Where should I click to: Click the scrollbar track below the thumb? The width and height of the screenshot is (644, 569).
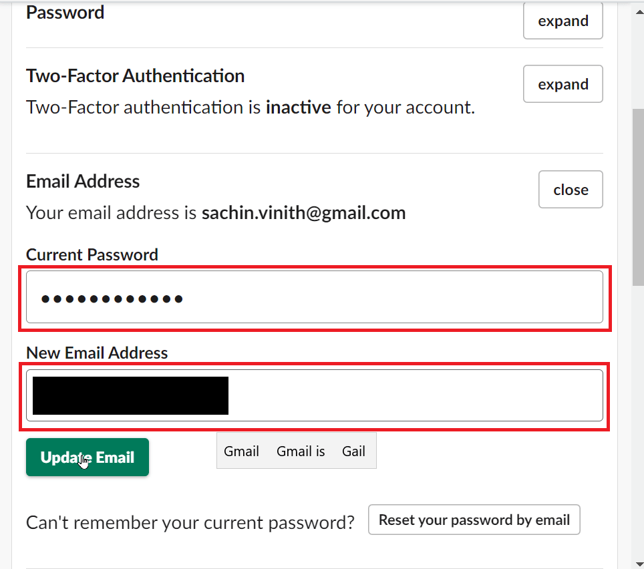click(638, 434)
